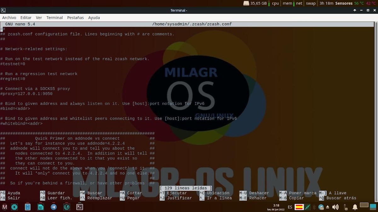The image size is (378, 212).
Task: Select the workspace switcher first desktop
Action: tap(364, 205)
